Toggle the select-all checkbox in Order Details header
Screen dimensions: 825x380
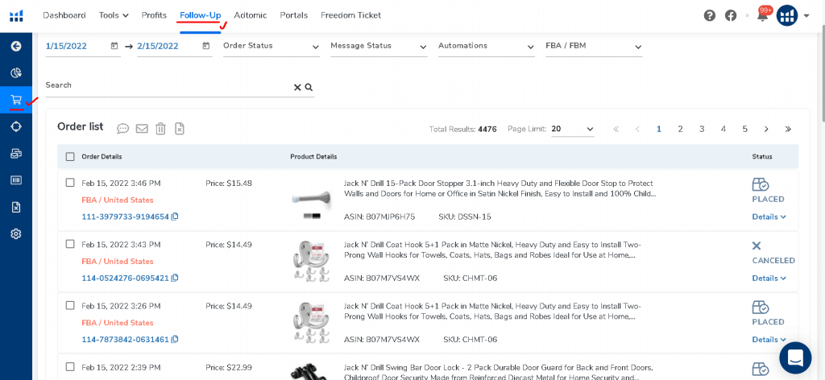(x=70, y=156)
